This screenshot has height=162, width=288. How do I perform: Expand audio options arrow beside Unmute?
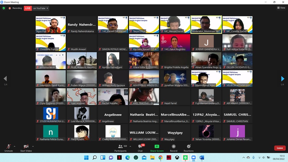14,146
